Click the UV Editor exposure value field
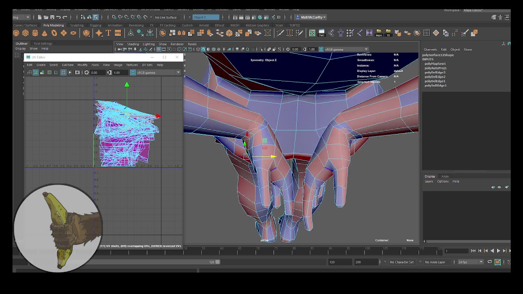523x294 pixels. [97, 73]
